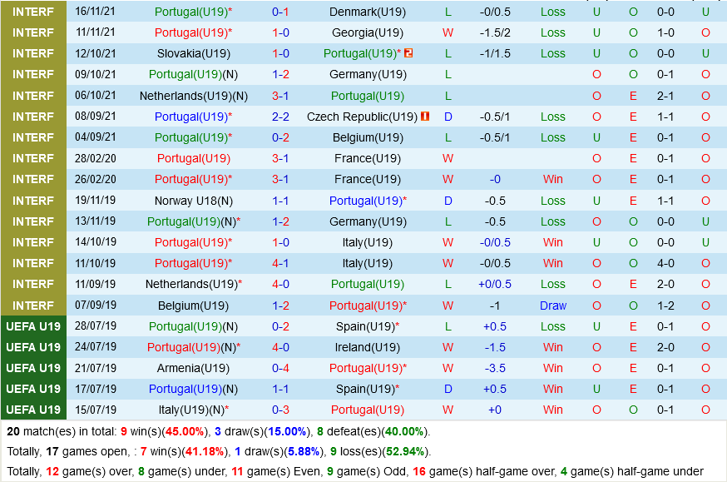The height and width of the screenshot is (482, 727).
Task: Open Belgium(U19) in the 07/09/19 row
Action: pyautogui.click(x=194, y=306)
